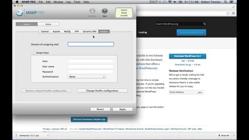Bookmark page with browser star icon
Image resolution: width=249 pixels, height=140 pixels.
(228, 13)
